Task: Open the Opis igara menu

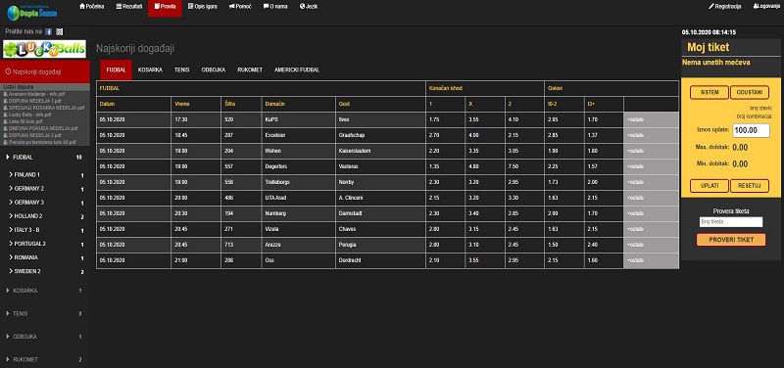Action: pos(203,7)
